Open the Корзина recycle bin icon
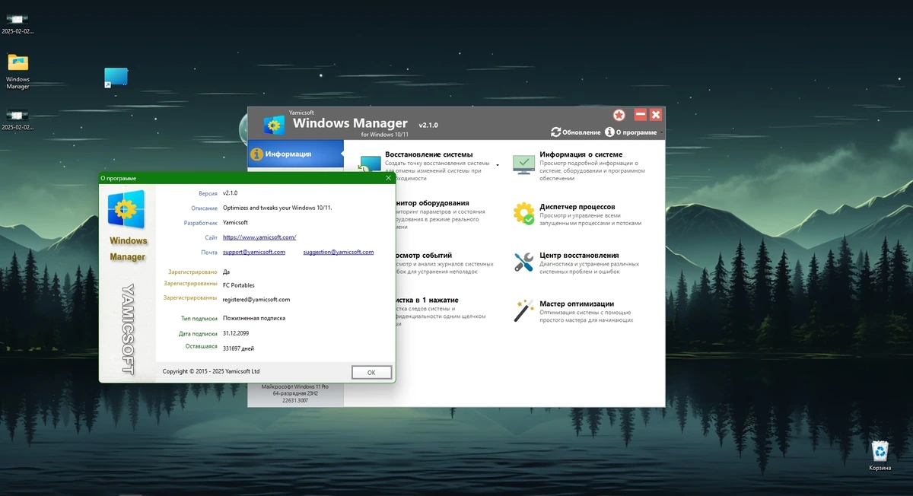The height and width of the screenshot is (496, 913). pyautogui.click(x=880, y=450)
